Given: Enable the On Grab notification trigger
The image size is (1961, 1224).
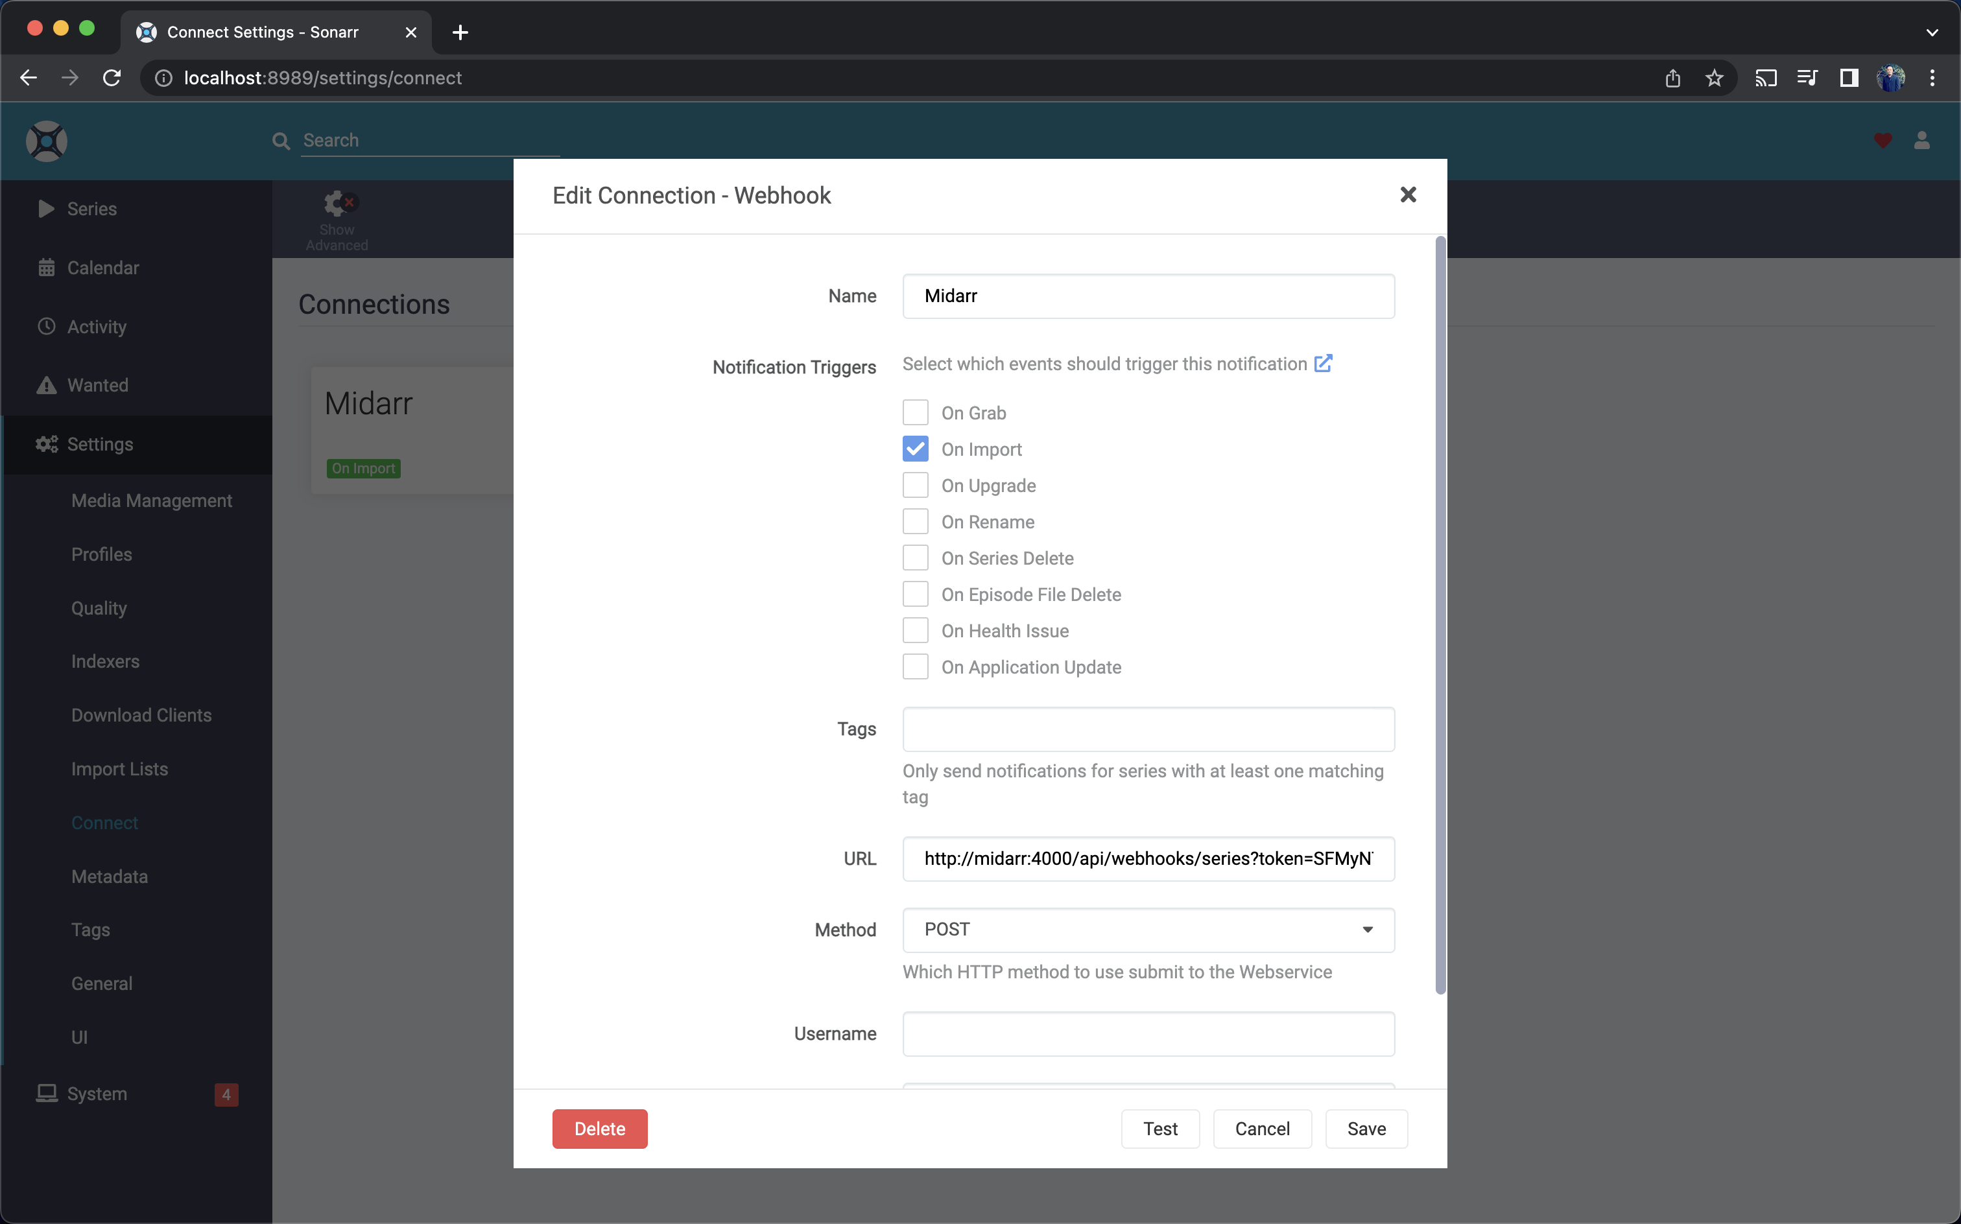Looking at the screenshot, I should click(x=915, y=412).
